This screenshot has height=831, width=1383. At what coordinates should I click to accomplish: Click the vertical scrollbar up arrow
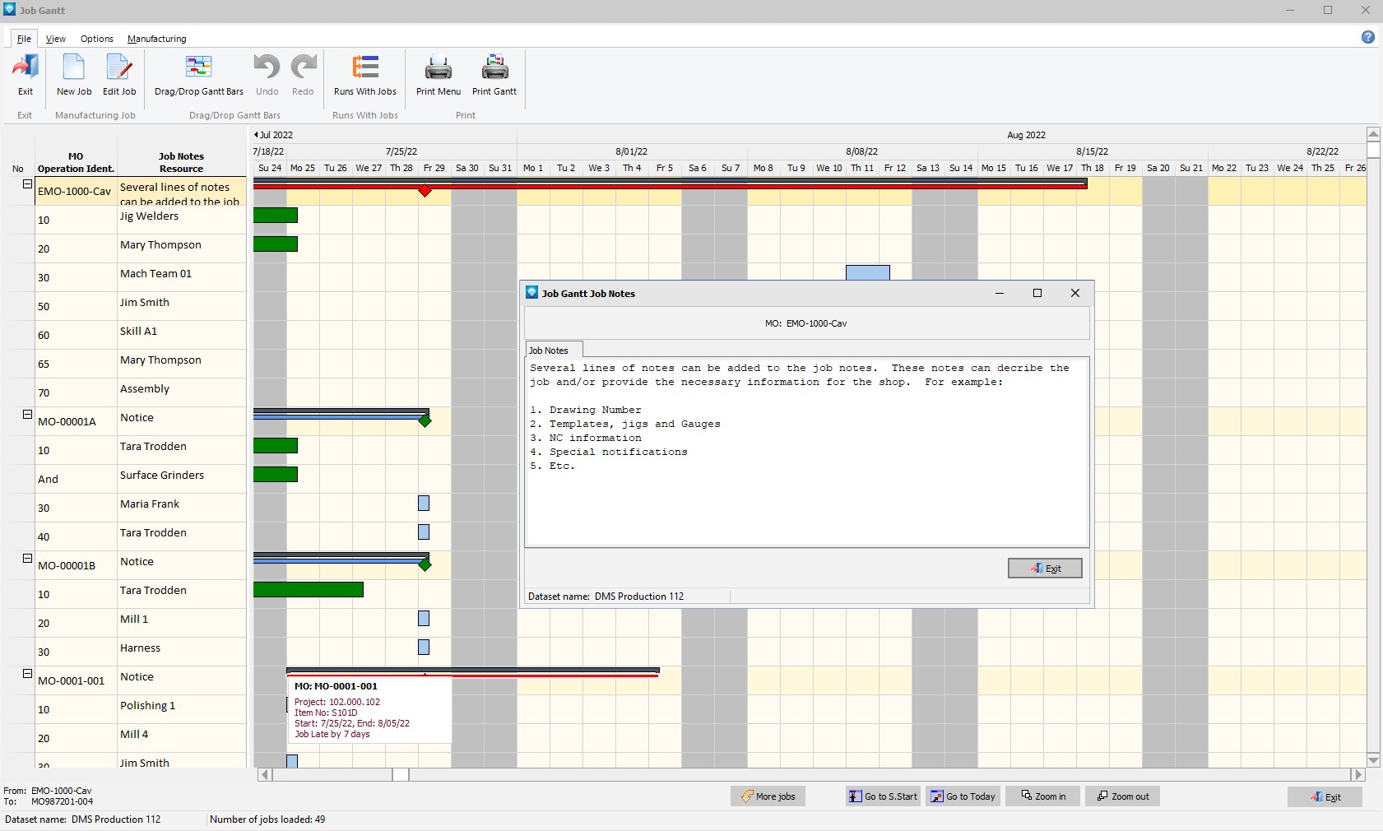[x=1373, y=133]
